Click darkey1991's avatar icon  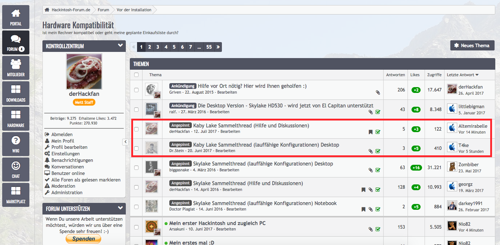452,206
